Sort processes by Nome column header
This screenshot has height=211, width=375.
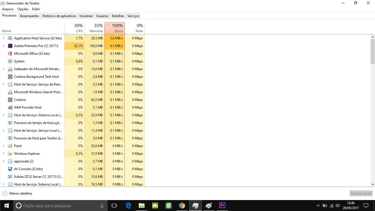[32, 28]
